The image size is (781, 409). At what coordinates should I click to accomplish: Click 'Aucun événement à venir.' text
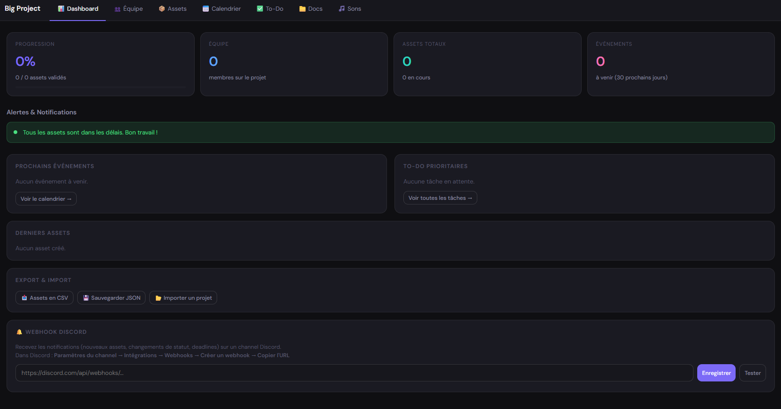tap(51, 182)
